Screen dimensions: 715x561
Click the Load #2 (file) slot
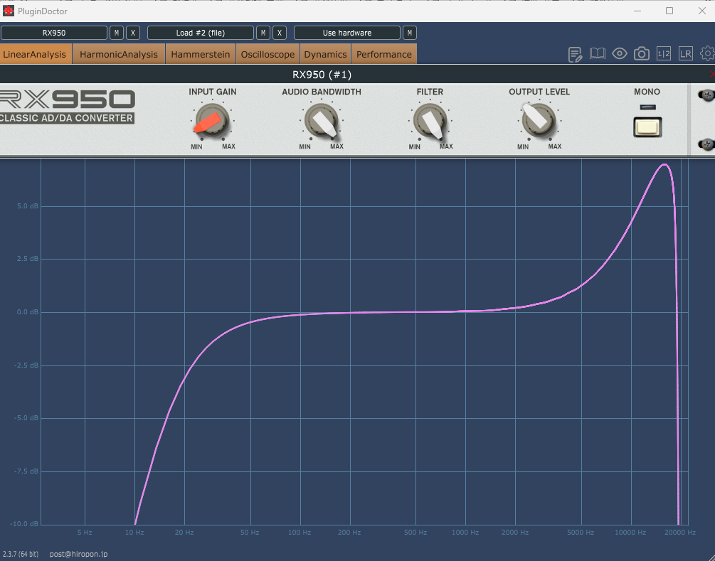(x=201, y=33)
